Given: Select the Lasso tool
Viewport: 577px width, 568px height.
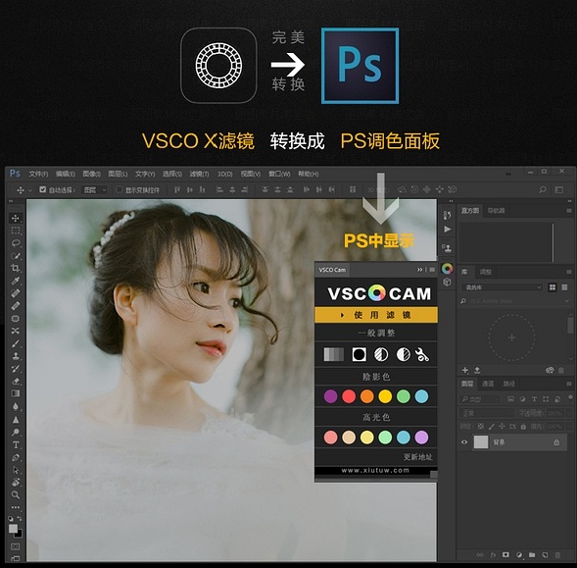Looking at the screenshot, I should tap(15, 243).
